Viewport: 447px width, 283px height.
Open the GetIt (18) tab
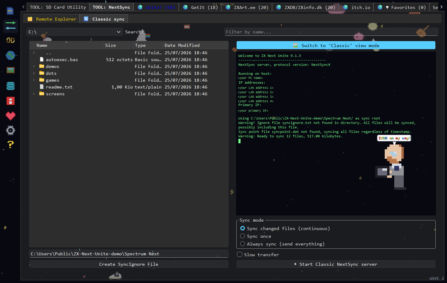point(200,7)
